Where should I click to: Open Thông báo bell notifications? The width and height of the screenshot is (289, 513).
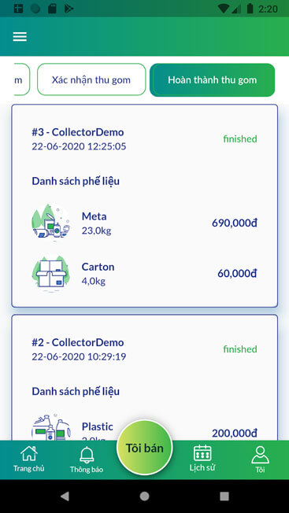point(87,455)
